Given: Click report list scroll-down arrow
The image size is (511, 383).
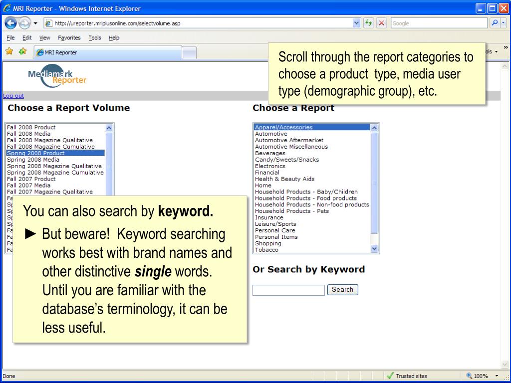Looking at the screenshot, I should pyautogui.click(x=374, y=249).
